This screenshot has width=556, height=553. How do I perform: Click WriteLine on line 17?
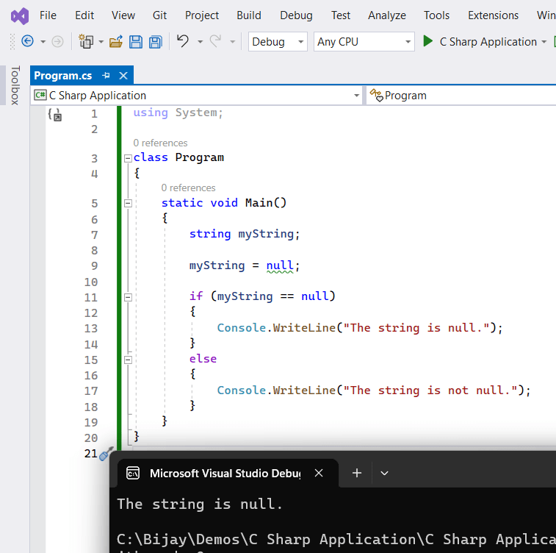coord(304,390)
